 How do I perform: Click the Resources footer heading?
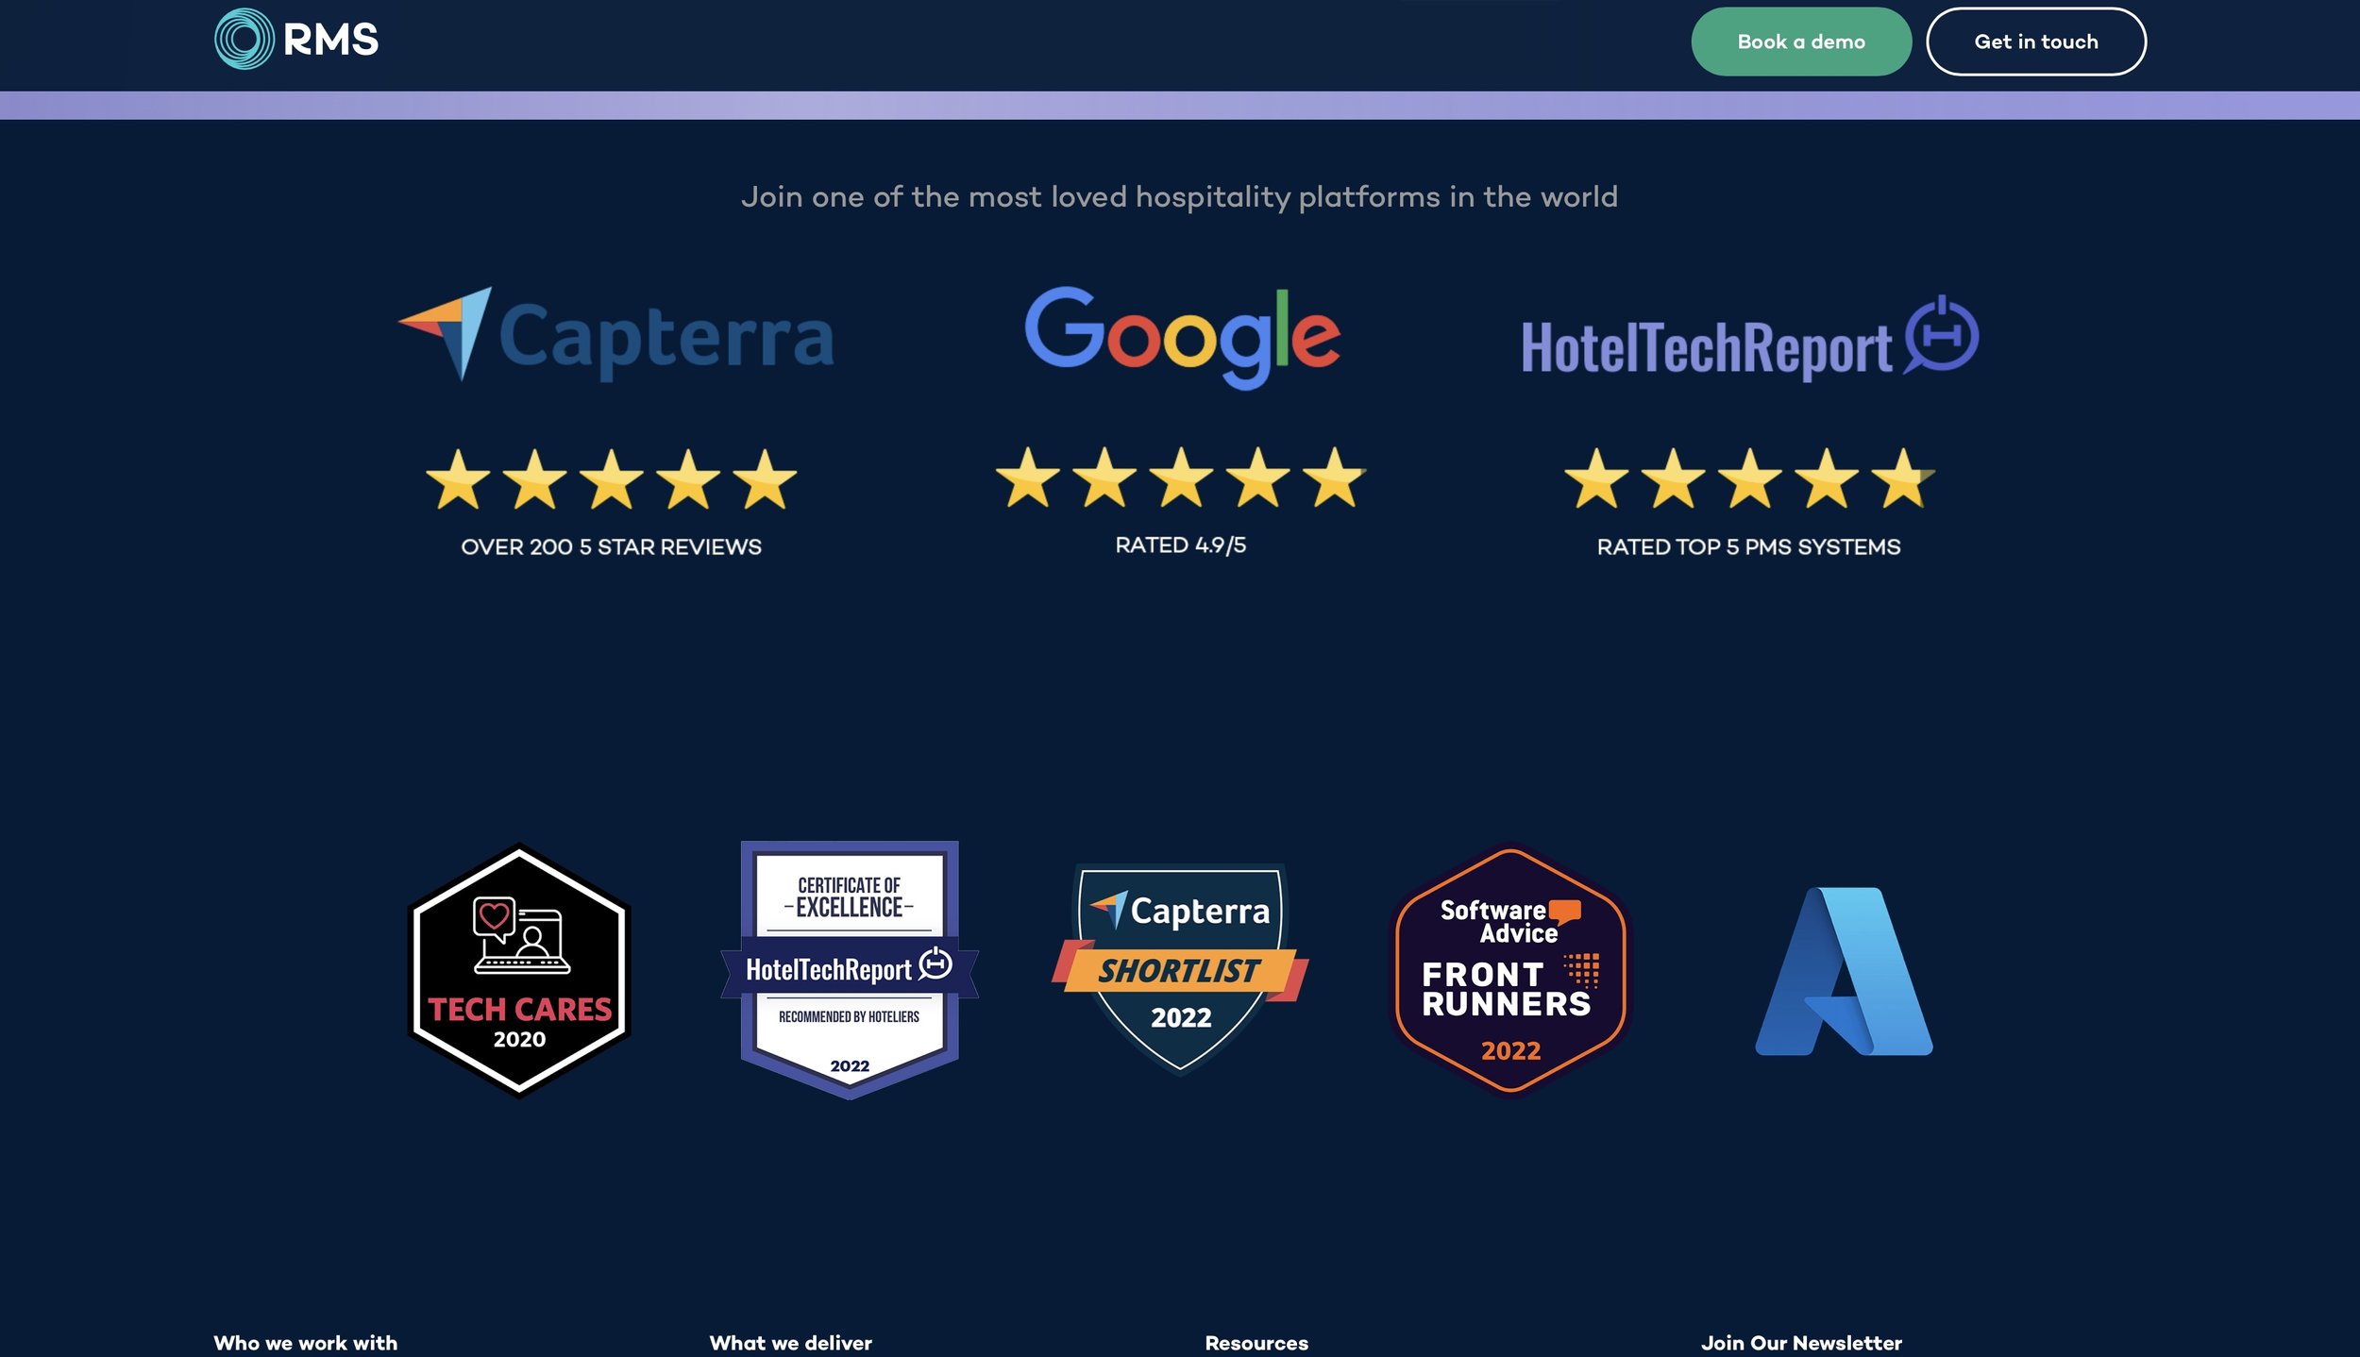(1256, 1343)
